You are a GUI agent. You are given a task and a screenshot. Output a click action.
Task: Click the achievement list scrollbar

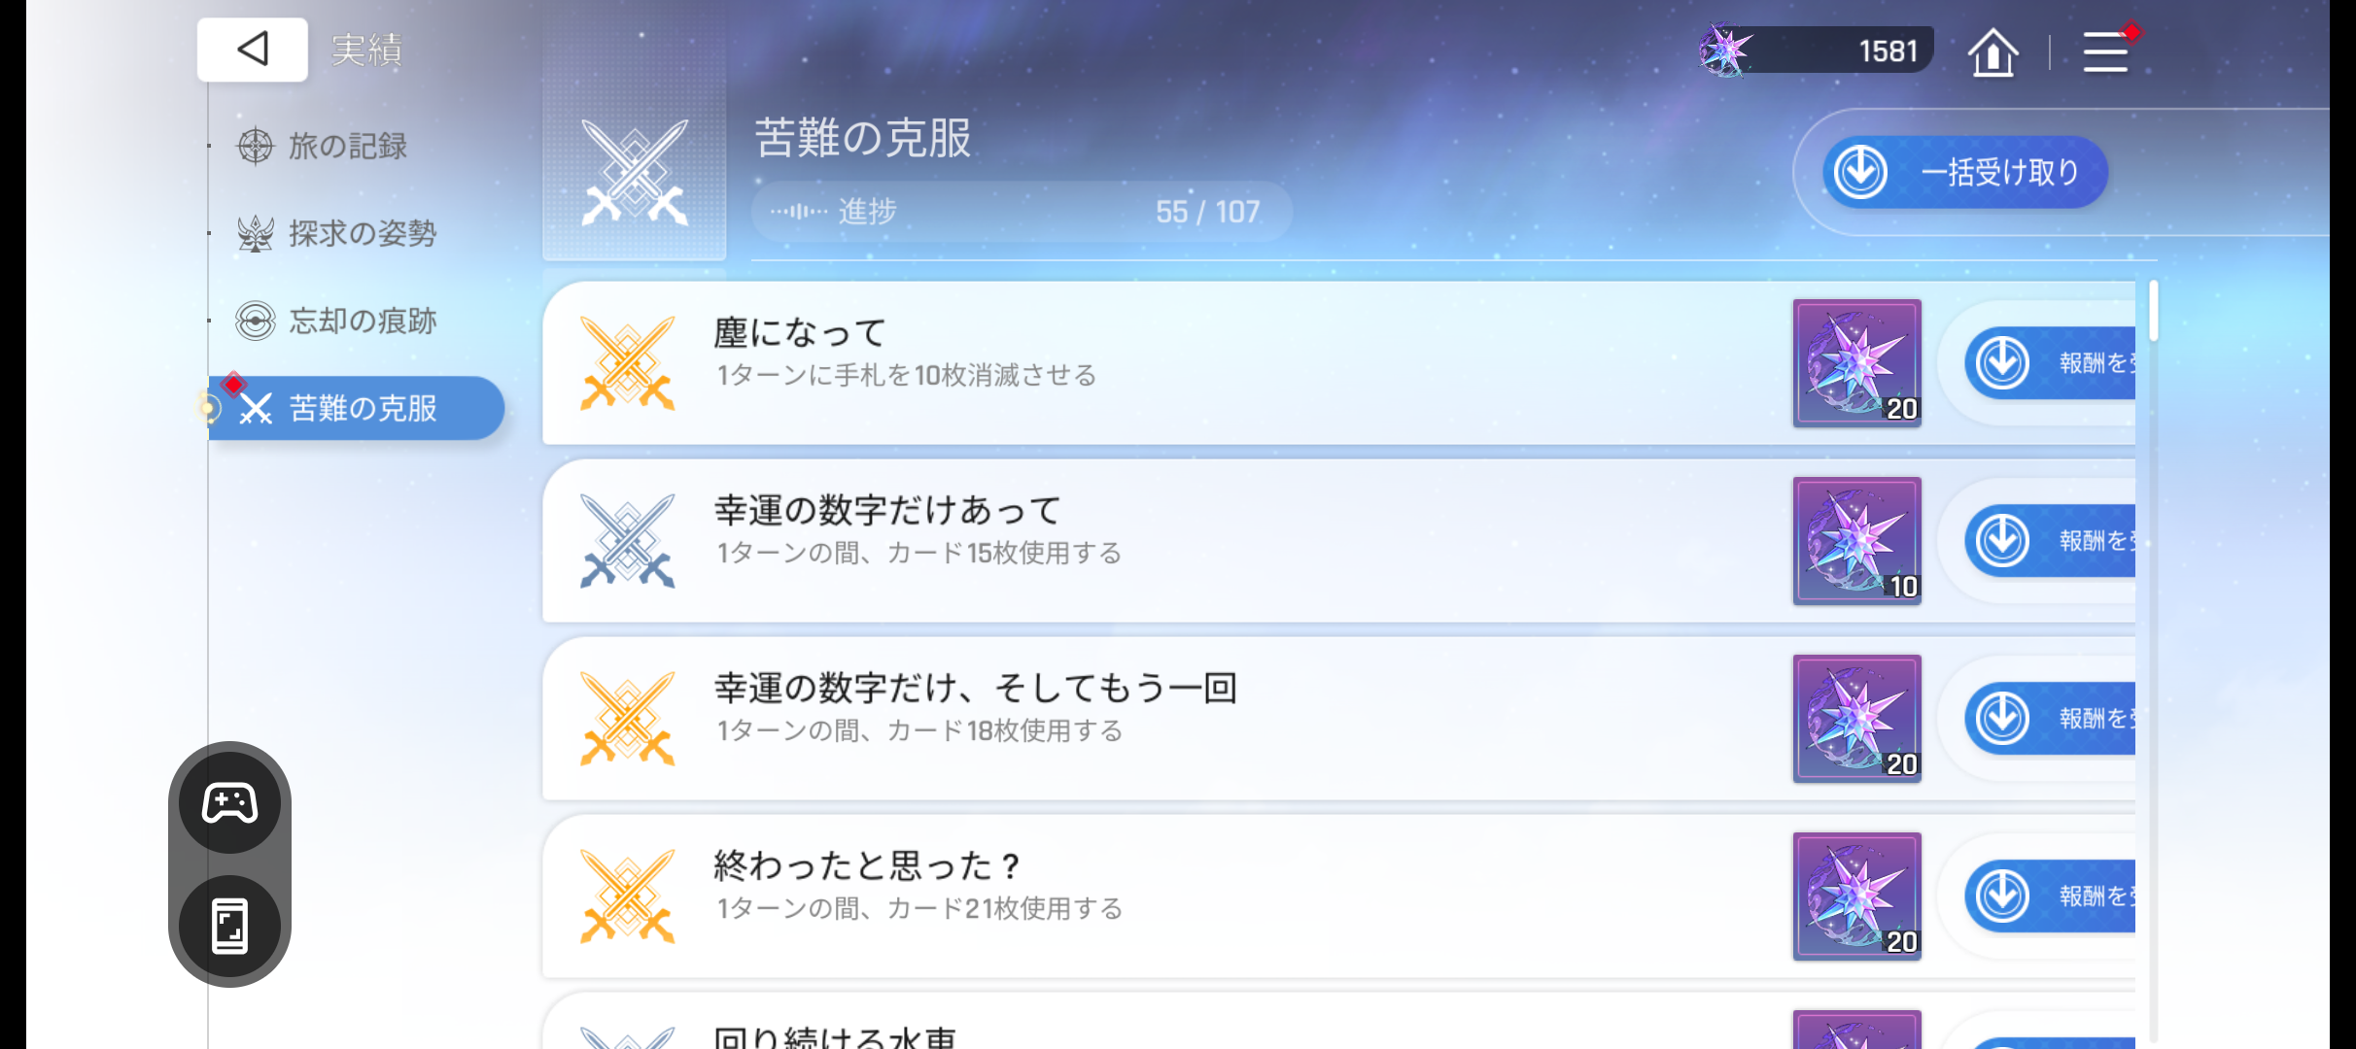tap(2154, 311)
